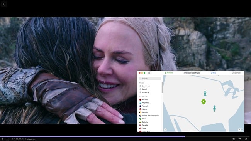Click the Disconnect button in VPN window
Viewport: 251px width, 141px height.
(236, 73)
